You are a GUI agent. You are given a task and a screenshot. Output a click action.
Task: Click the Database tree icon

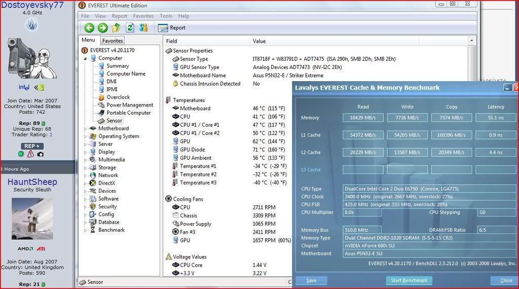[93, 222]
